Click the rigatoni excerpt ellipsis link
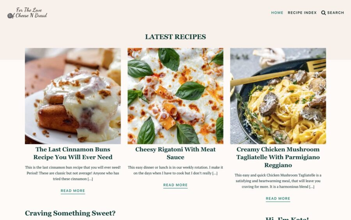Image resolution: width=351 pixels, height=220 pixels. point(215,173)
